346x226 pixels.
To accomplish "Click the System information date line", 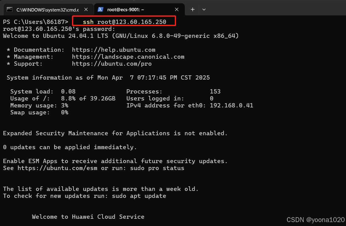I will [x=108, y=78].
